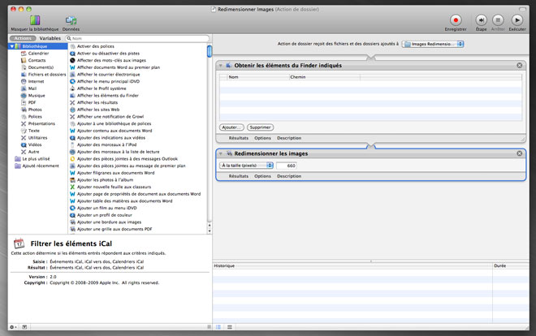This screenshot has height=336, width=536.
Task: Open Description in the Finder items action
Action: [289, 138]
